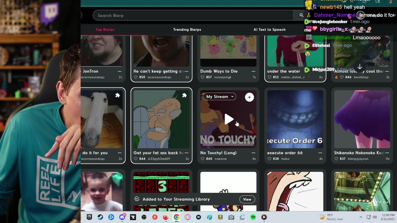Open creator vossejongk's profile link

pyautogui.click(x=223, y=77)
